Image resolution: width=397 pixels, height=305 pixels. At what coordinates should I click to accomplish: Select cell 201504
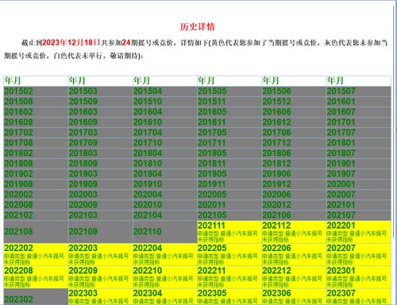click(165, 91)
